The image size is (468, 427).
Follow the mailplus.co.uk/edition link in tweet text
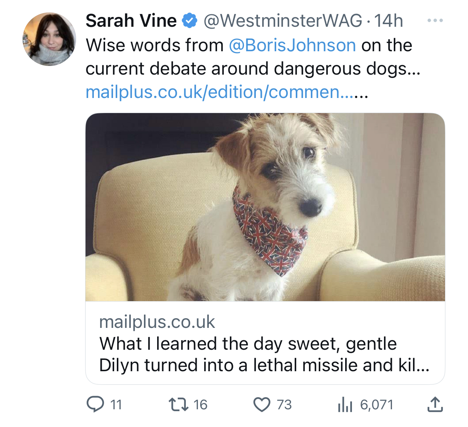click(x=226, y=92)
